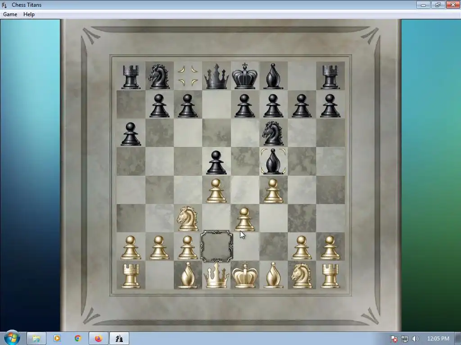The width and height of the screenshot is (461, 345).
Task: Select the black queen on d8
Action: pyautogui.click(x=217, y=76)
